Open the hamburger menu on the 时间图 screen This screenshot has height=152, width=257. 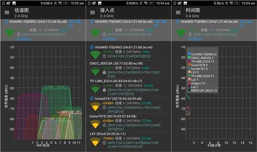pyautogui.click(x=178, y=12)
